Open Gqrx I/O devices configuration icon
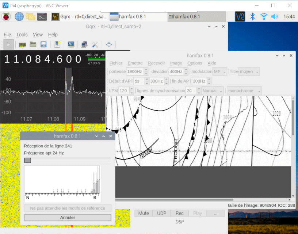 coord(22,45)
